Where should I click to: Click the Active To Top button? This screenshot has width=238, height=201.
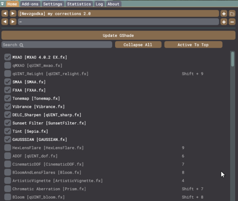point(193,45)
